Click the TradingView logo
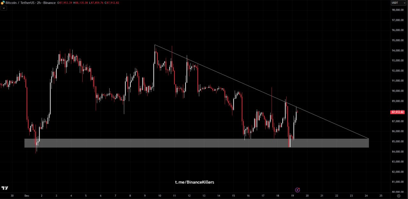This screenshot has height=199, width=408. (x=5, y=188)
